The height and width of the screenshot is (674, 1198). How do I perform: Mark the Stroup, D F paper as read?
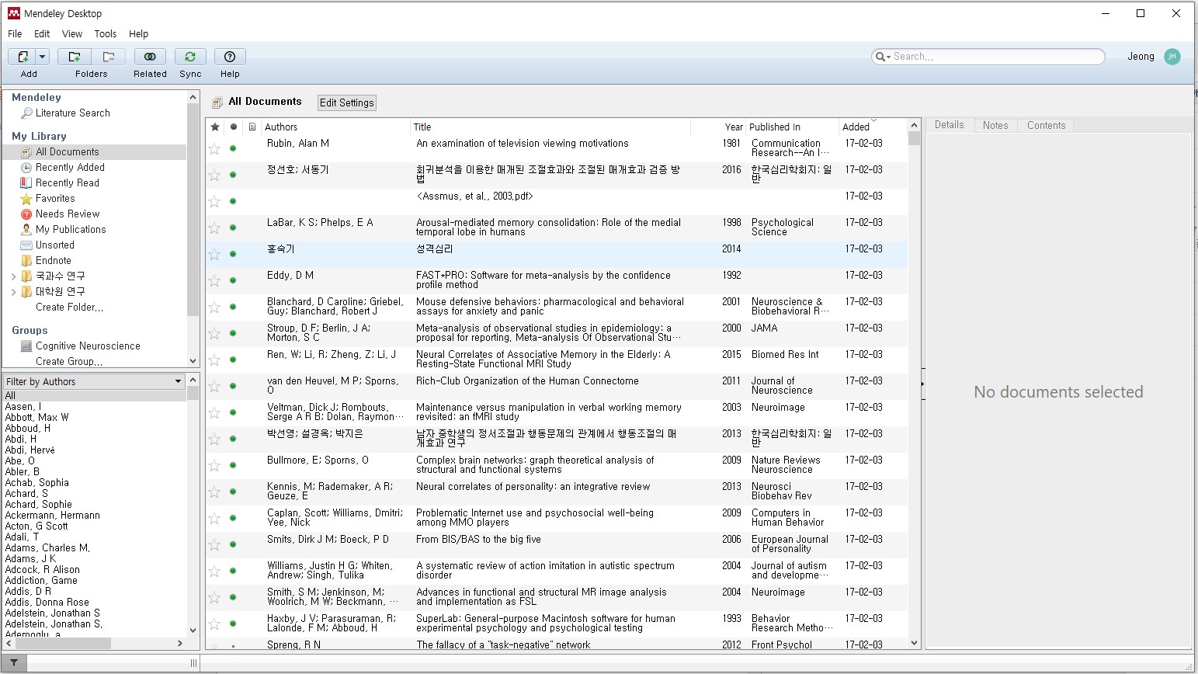tap(233, 333)
